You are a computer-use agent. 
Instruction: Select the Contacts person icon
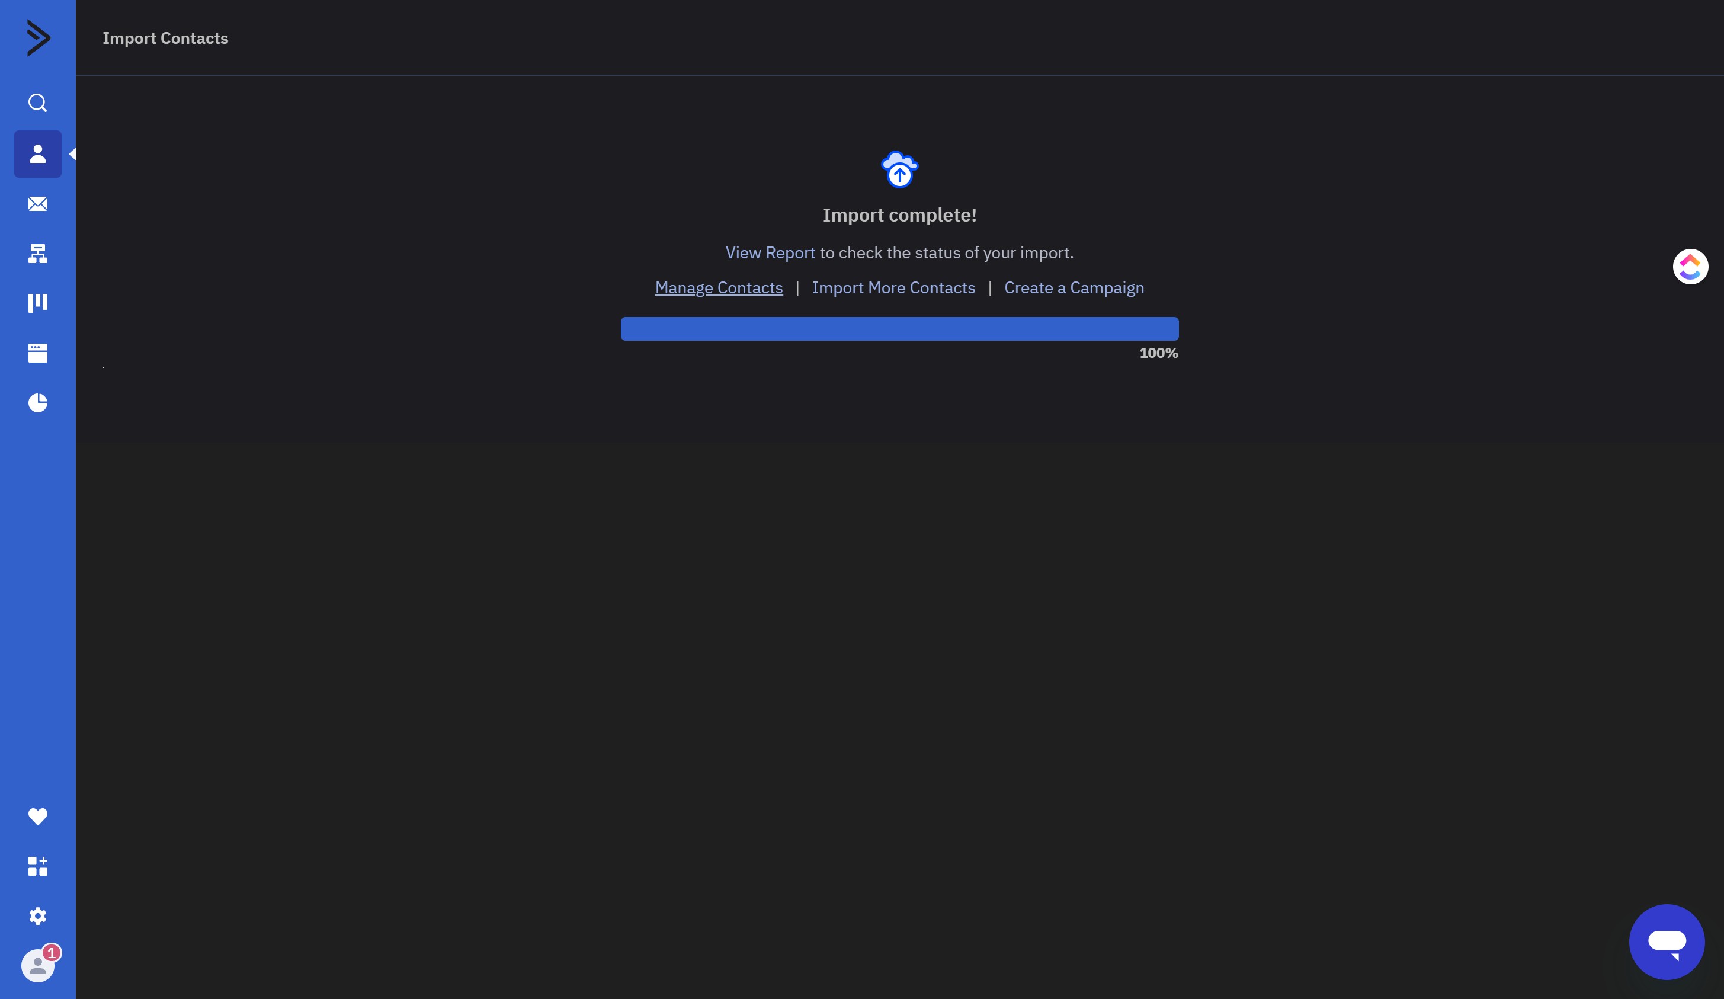coord(38,154)
